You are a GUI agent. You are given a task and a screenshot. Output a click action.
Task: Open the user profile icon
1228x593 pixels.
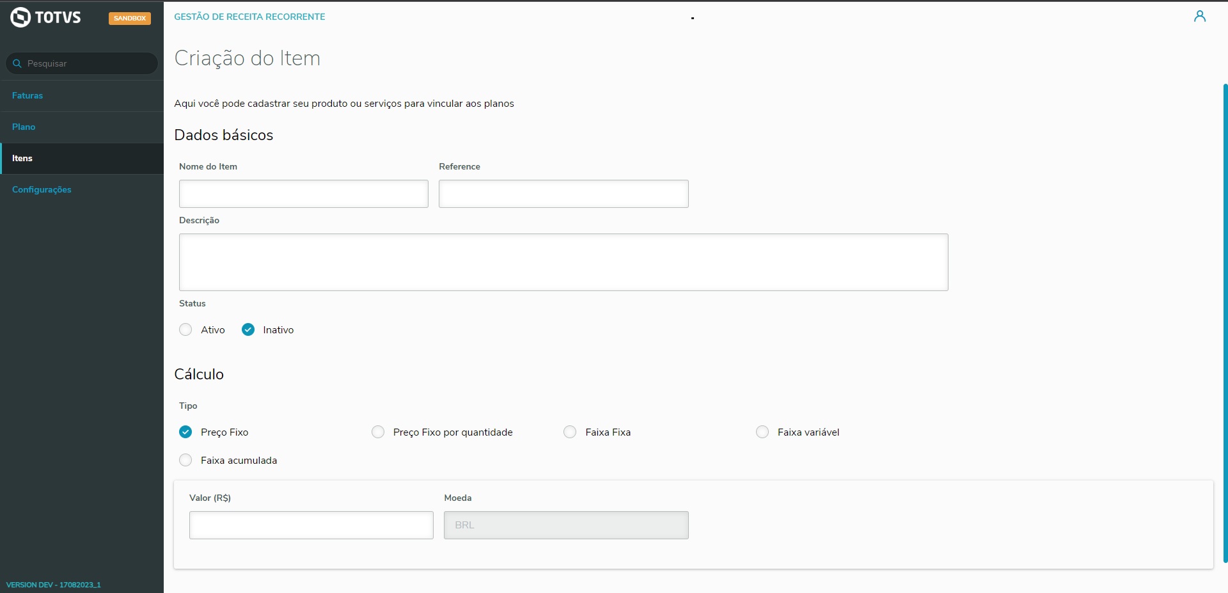[x=1199, y=17]
